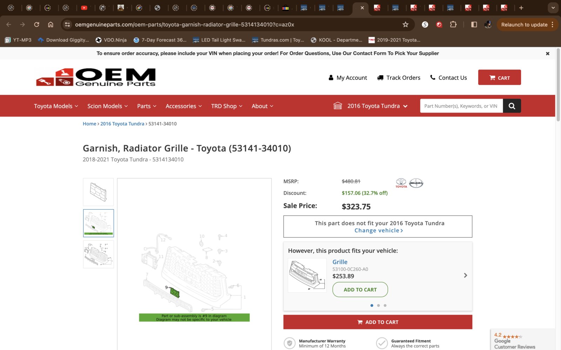Viewport: 561px width, 350px height.
Task: Select the second carousel dot
Action: pos(378,306)
